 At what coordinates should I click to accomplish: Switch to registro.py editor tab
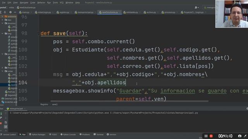coord(64,12)
